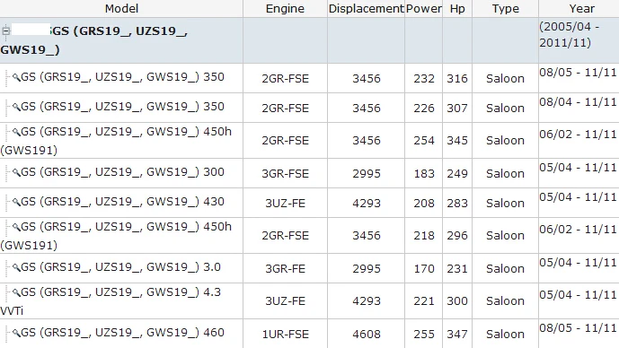619x348 pixels.
Task: Select engine cell 3GR-FE
Action: (285, 269)
